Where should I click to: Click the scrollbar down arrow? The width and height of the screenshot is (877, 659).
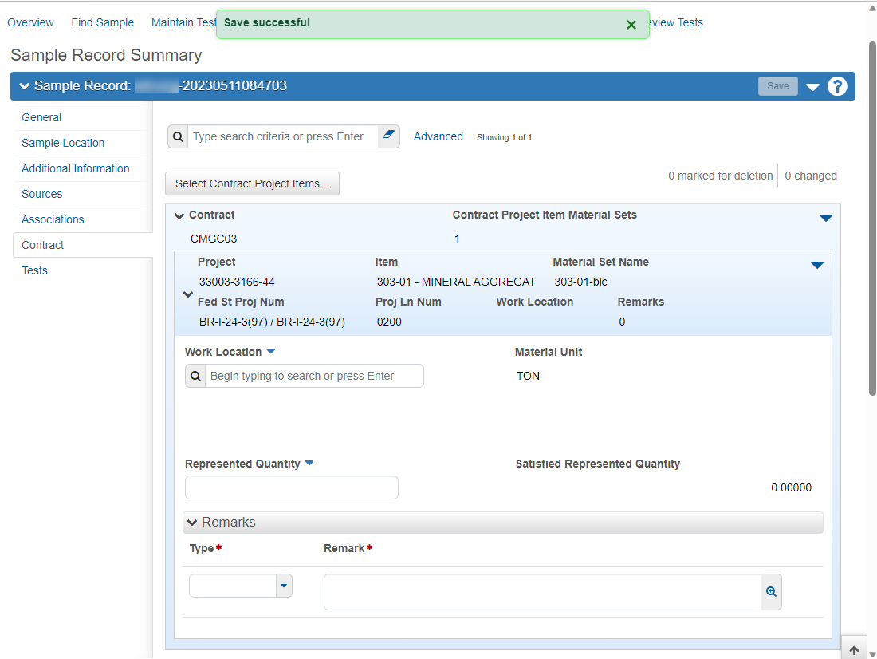[x=872, y=653]
